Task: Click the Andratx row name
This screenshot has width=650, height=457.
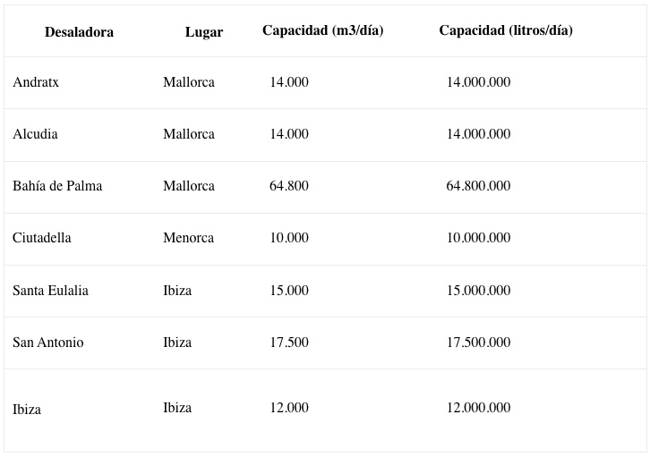Action: (x=36, y=82)
